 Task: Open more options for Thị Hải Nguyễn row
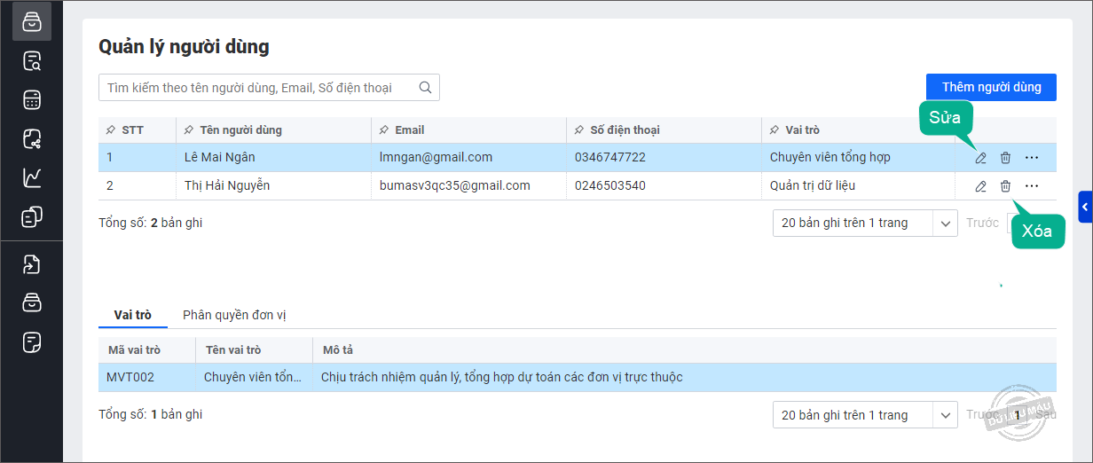[1031, 186]
